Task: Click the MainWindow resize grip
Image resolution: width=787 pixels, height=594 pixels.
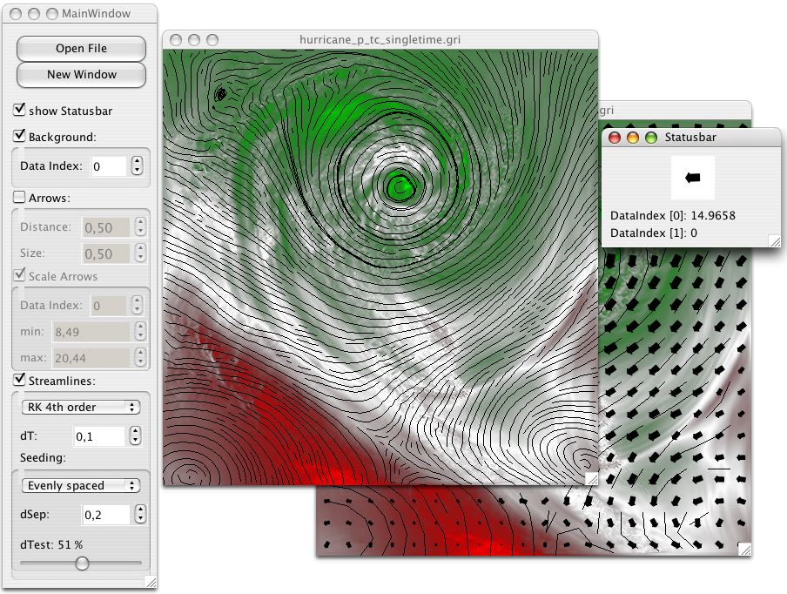Action: (151, 582)
